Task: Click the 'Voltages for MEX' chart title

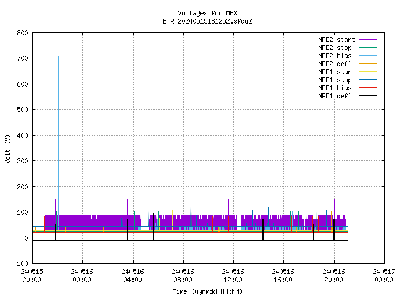Action: [x=207, y=13]
